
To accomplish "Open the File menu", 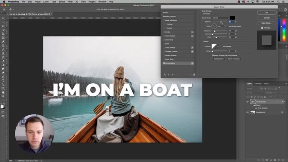I will click(24, 2).
